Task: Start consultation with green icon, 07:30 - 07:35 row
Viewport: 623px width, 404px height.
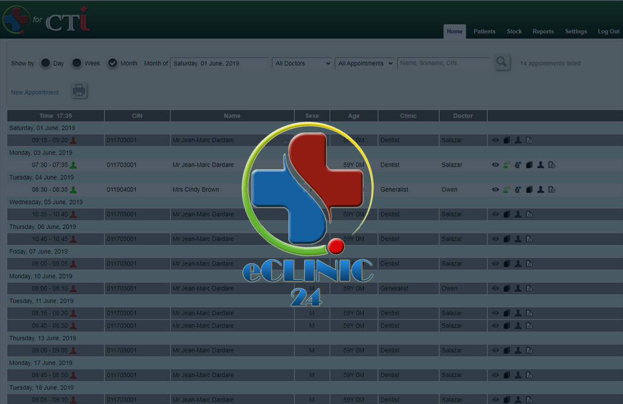Action: click(507, 165)
